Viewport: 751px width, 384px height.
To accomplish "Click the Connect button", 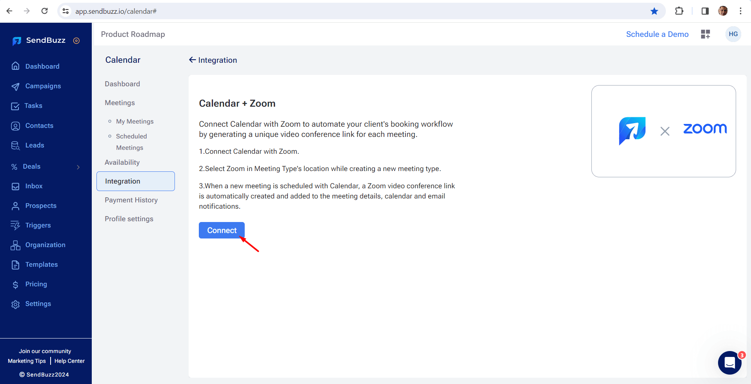I will coord(222,230).
